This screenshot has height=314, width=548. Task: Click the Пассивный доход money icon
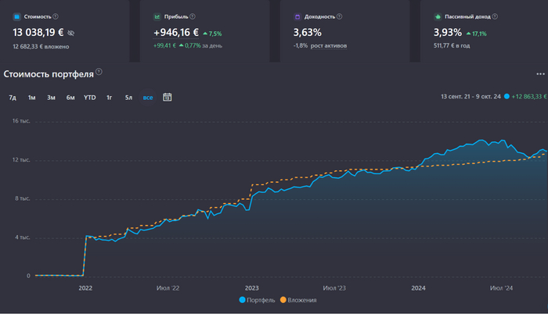(438, 16)
